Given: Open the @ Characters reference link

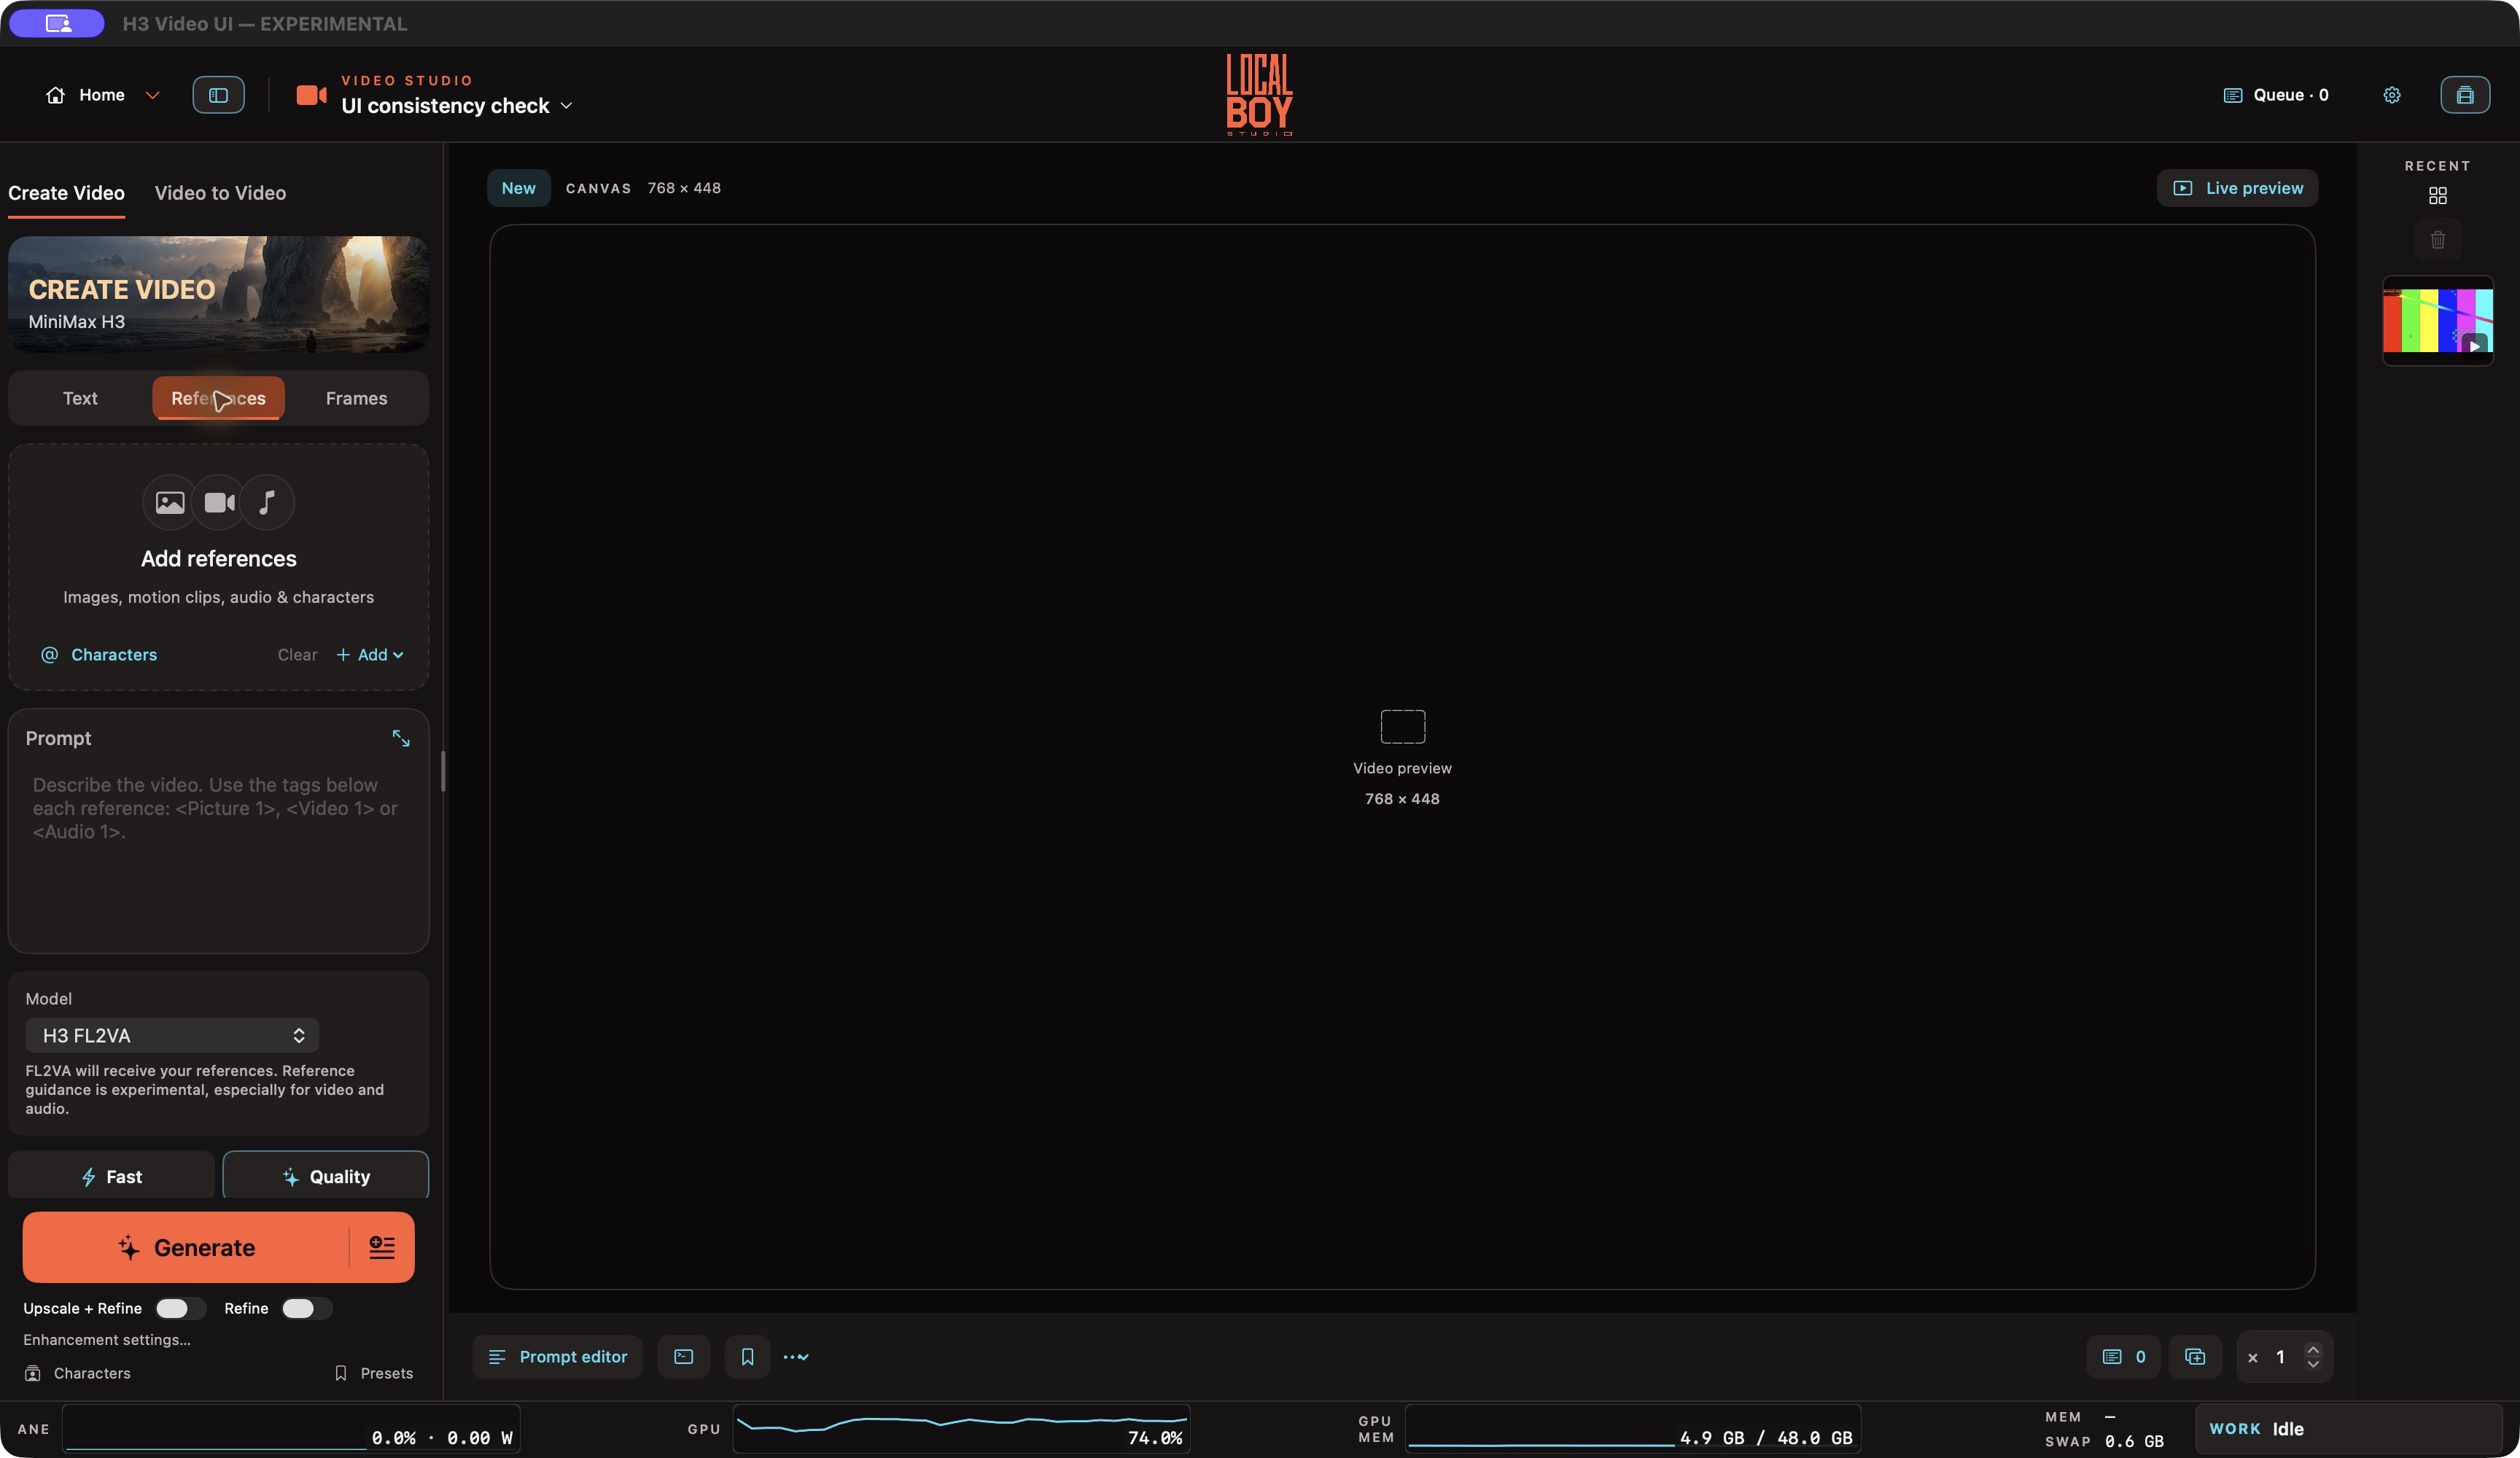Looking at the screenshot, I should point(99,654).
